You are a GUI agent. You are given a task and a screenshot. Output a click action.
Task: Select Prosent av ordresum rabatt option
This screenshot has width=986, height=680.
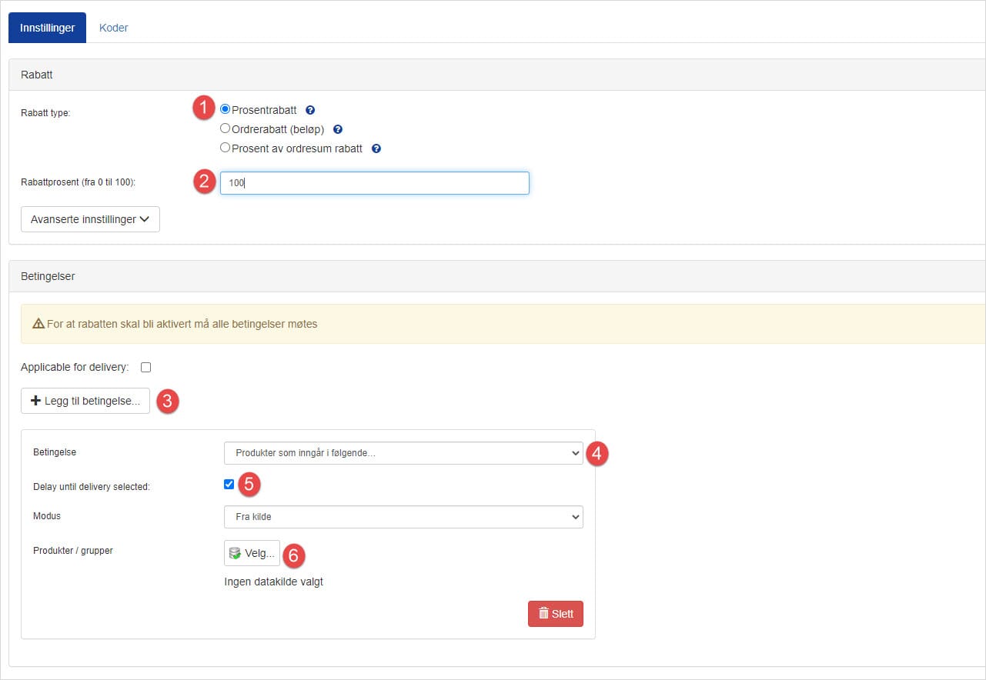tap(226, 148)
